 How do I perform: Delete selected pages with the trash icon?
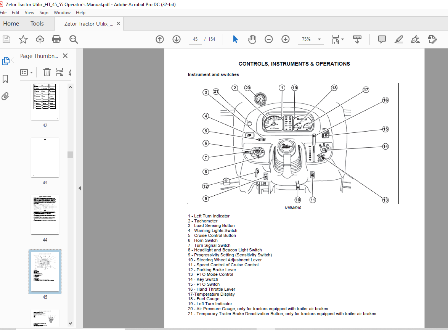[x=47, y=72]
